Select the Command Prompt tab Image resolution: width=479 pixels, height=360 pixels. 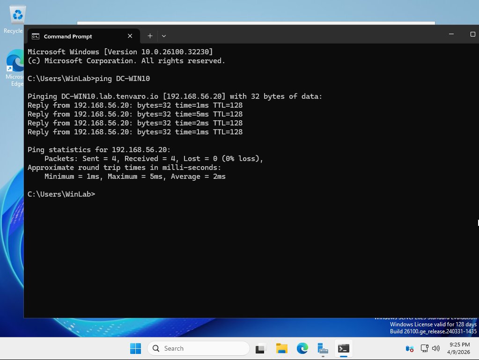(x=83, y=36)
